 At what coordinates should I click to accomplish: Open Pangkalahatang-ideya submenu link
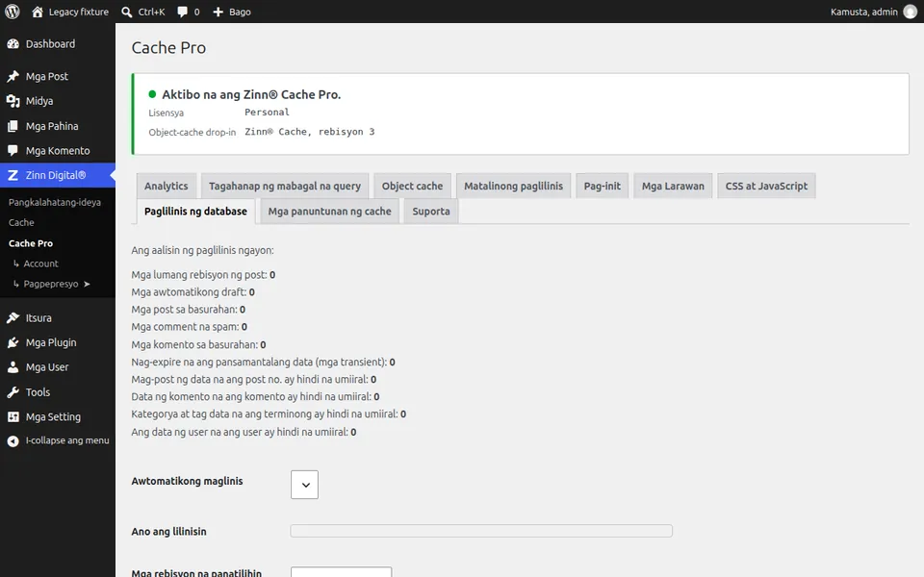(55, 202)
